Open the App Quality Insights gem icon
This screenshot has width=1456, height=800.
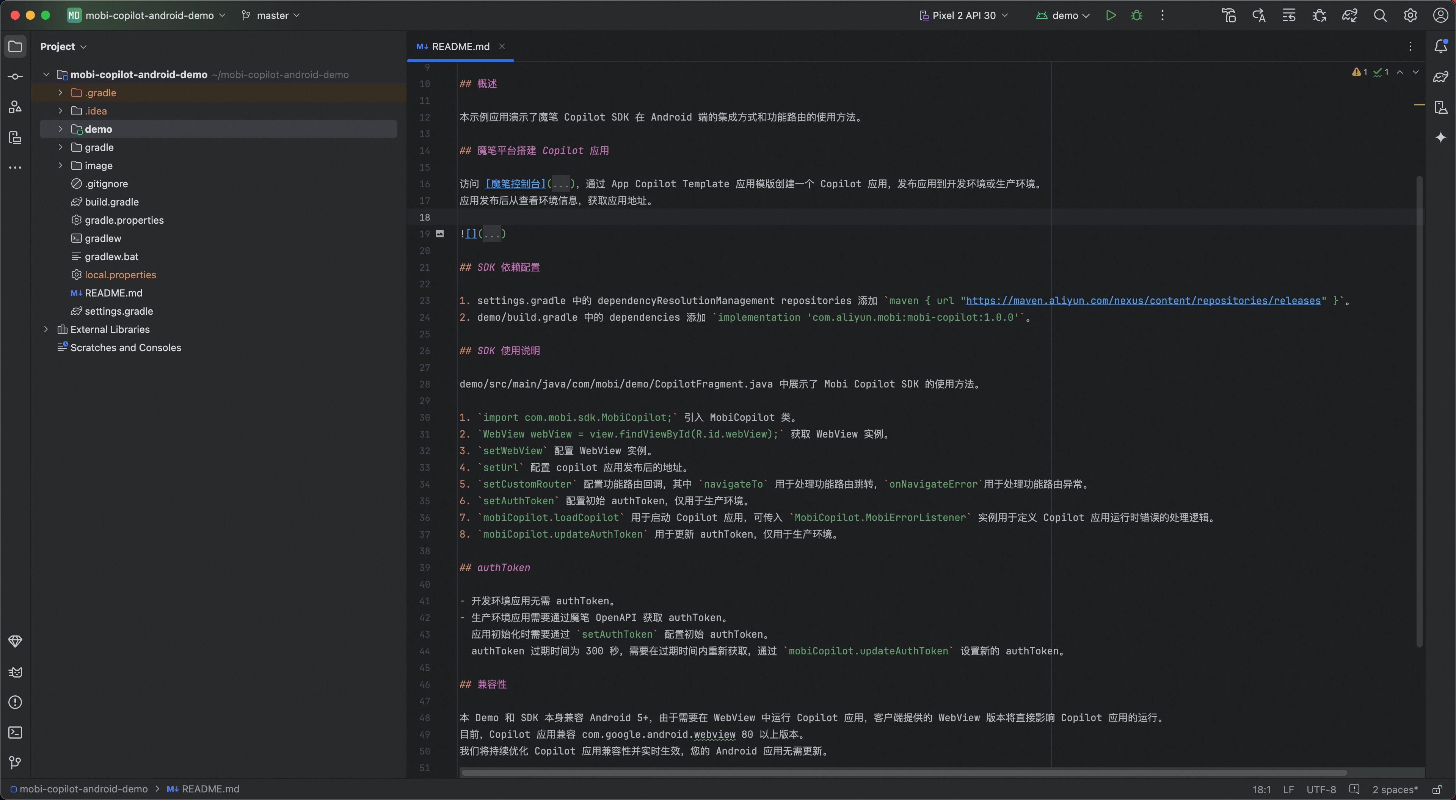coord(15,641)
